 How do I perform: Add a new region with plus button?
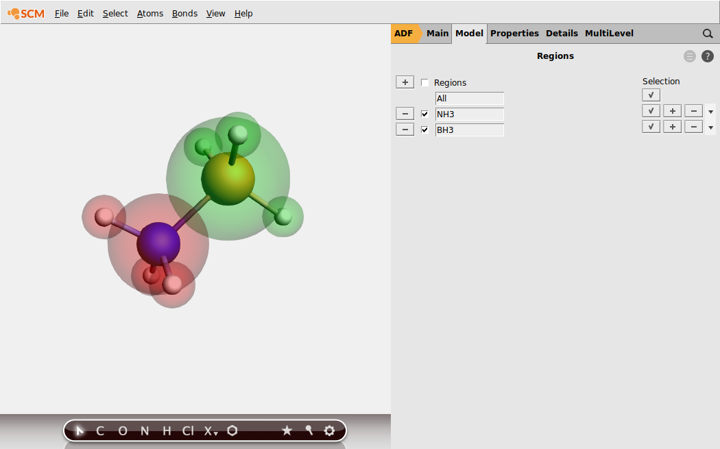[405, 82]
